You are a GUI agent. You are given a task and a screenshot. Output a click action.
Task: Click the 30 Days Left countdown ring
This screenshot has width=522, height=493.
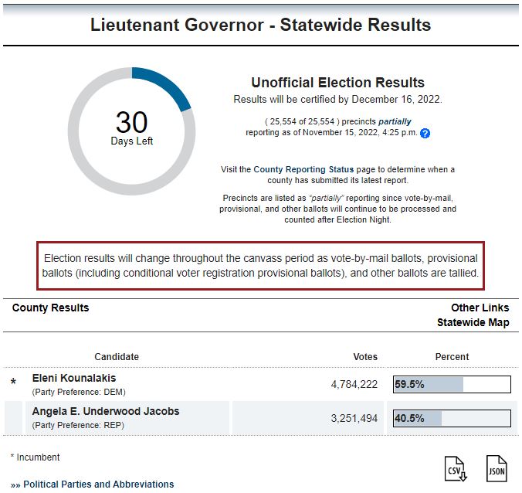coord(131,131)
